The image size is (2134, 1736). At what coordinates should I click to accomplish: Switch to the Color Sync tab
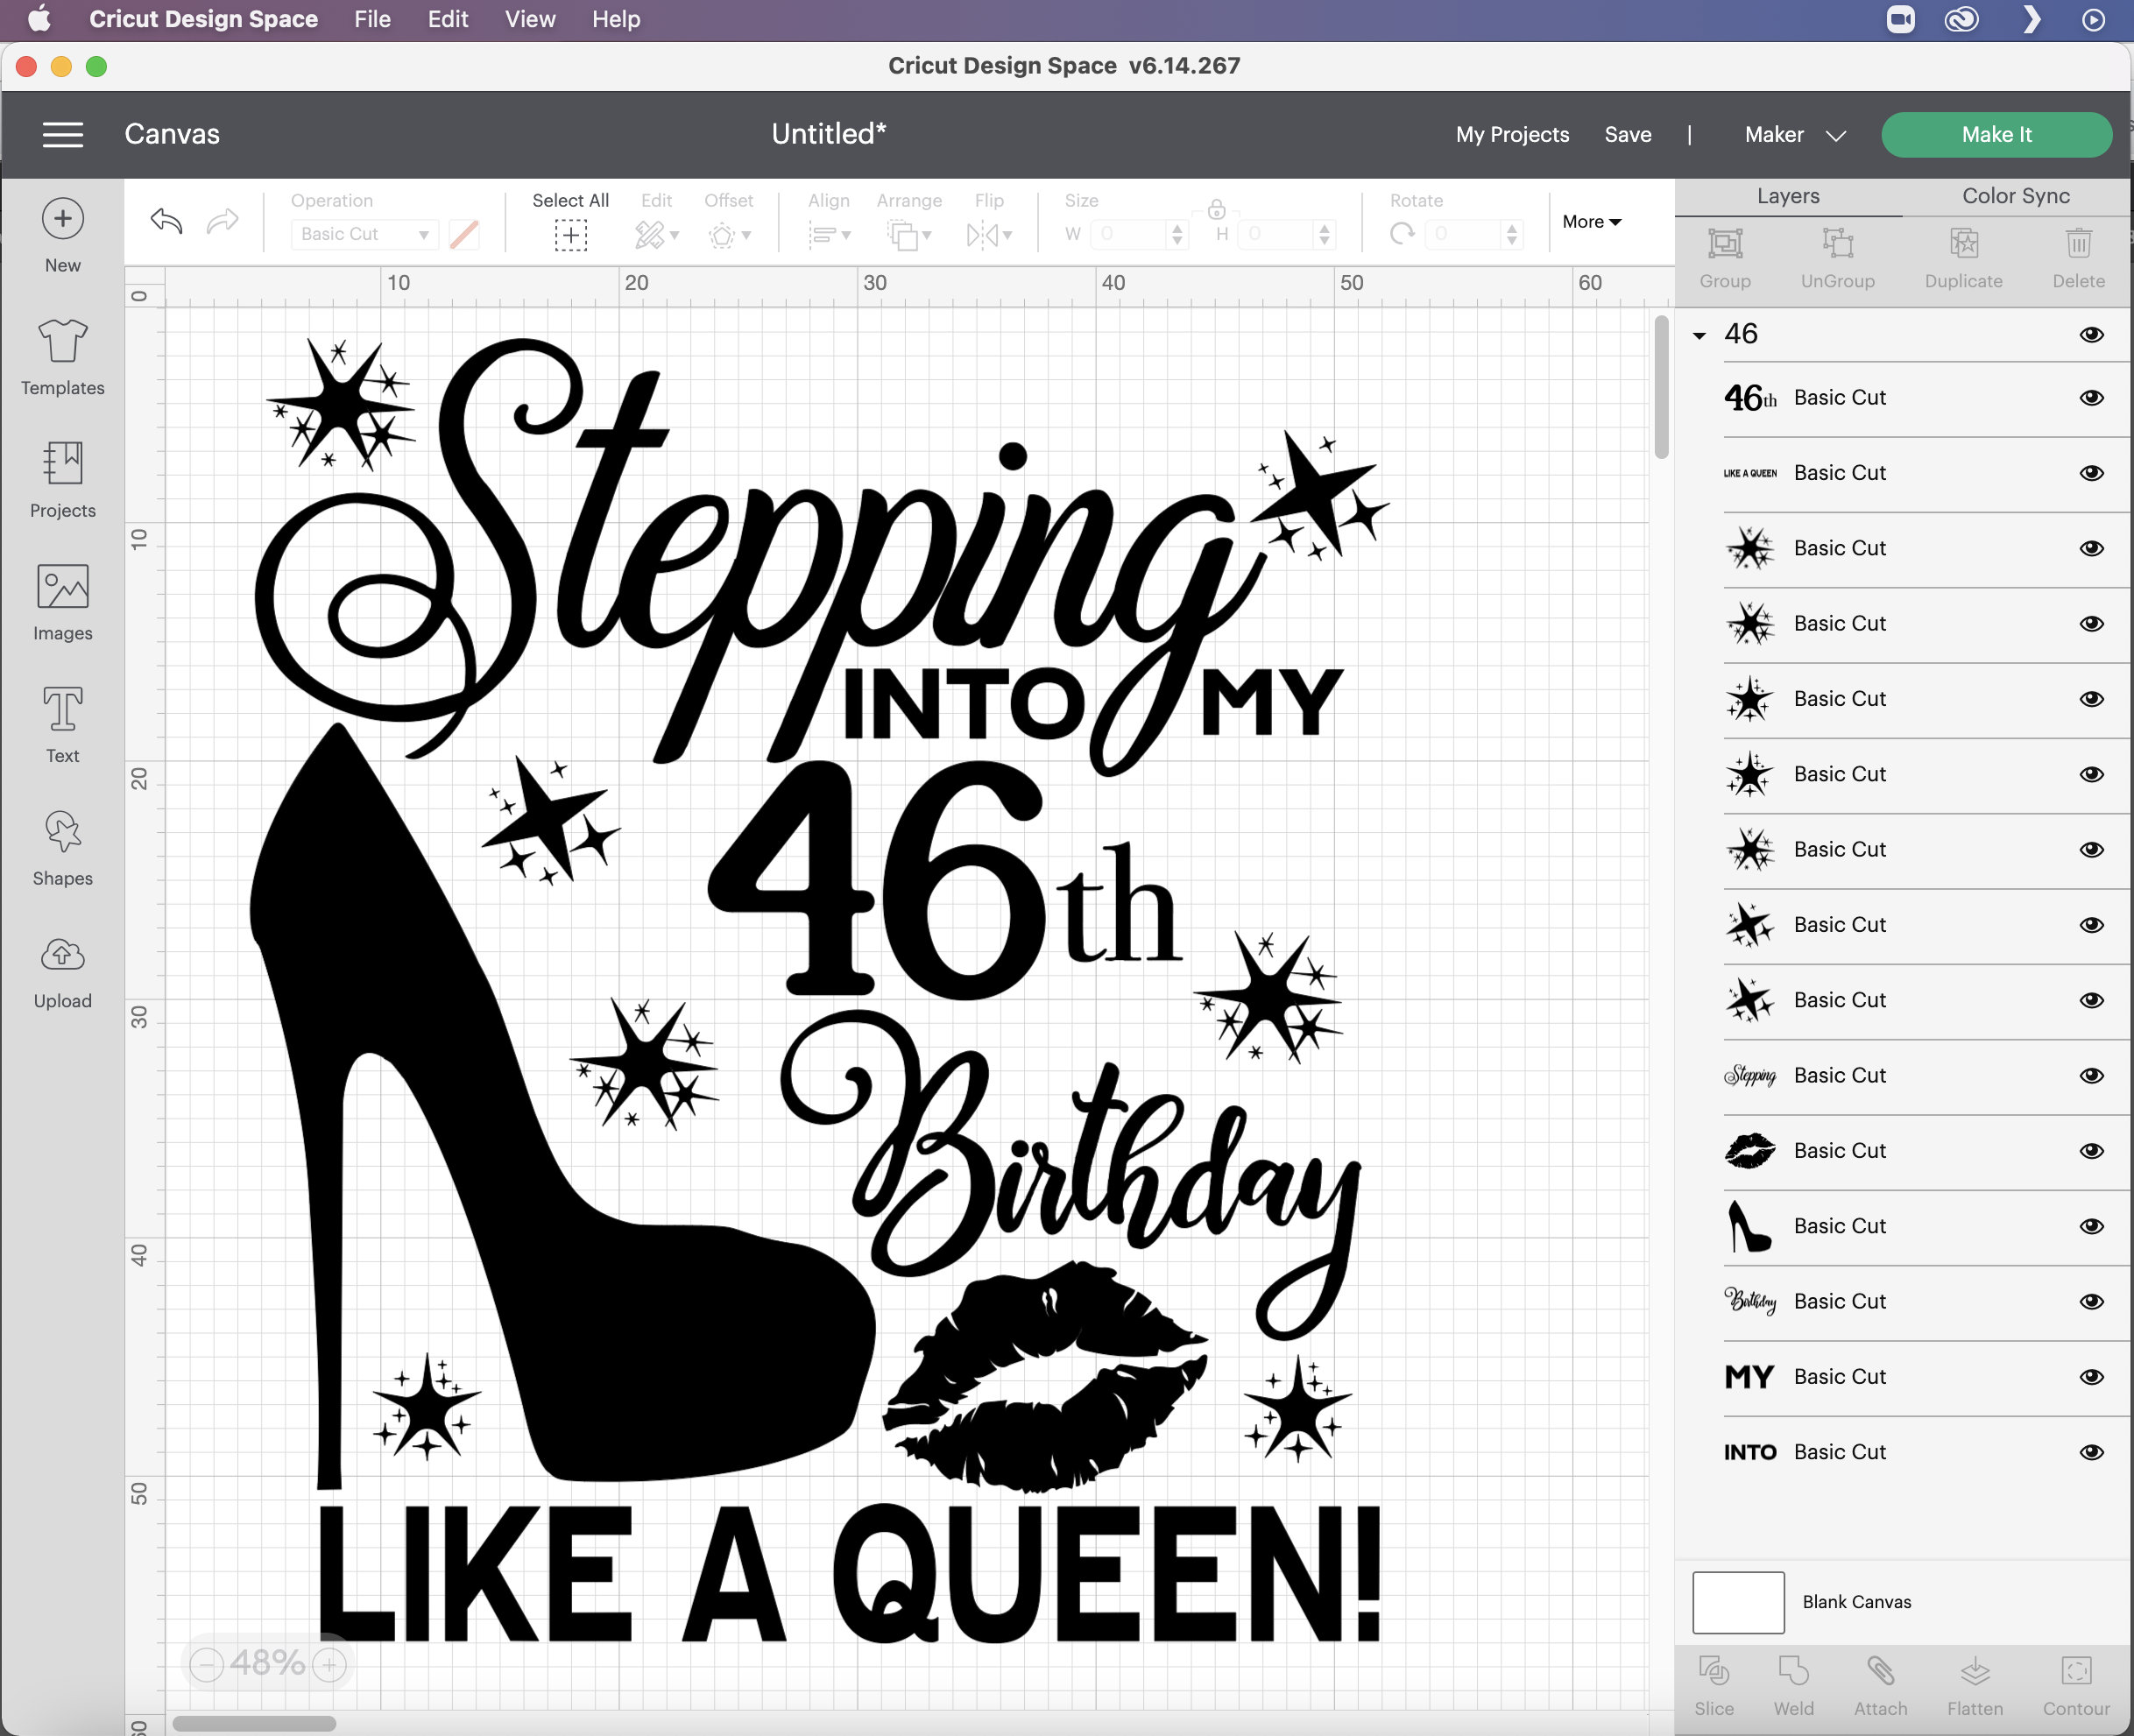point(2013,196)
